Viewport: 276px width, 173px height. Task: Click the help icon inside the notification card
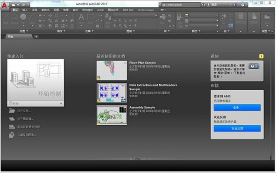click(x=253, y=66)
